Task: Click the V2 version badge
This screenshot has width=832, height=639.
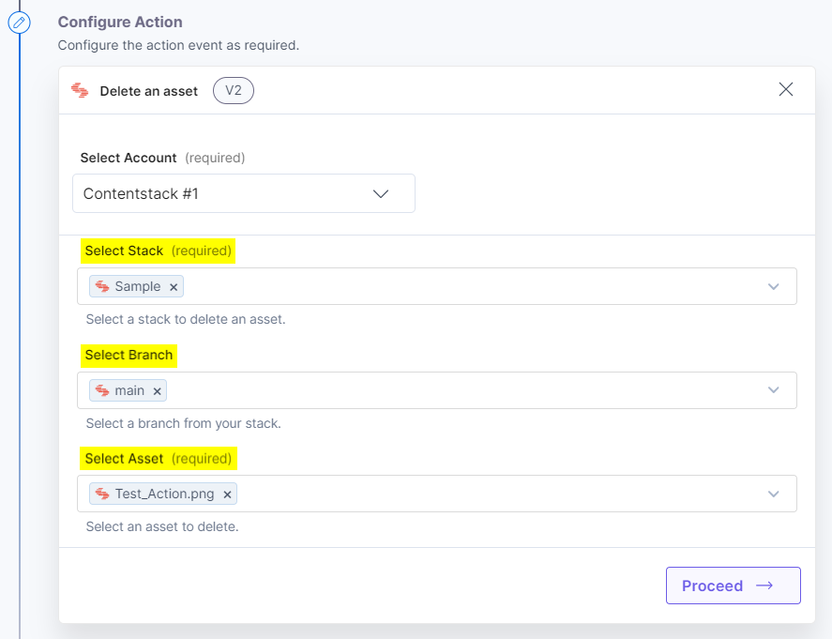Action: click(234, 90)
